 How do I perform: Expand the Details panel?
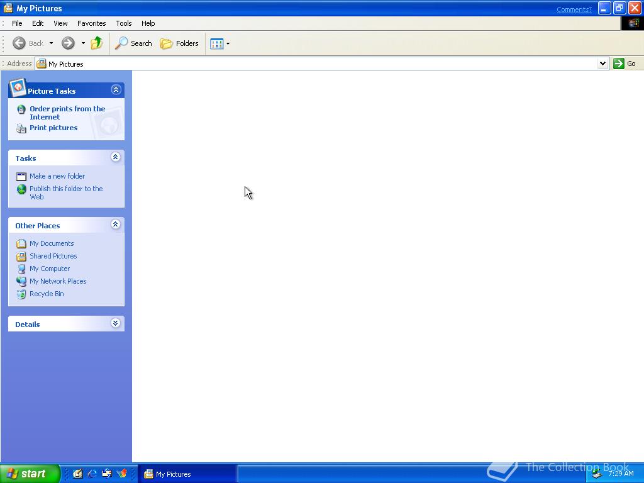tap(116, 323)
